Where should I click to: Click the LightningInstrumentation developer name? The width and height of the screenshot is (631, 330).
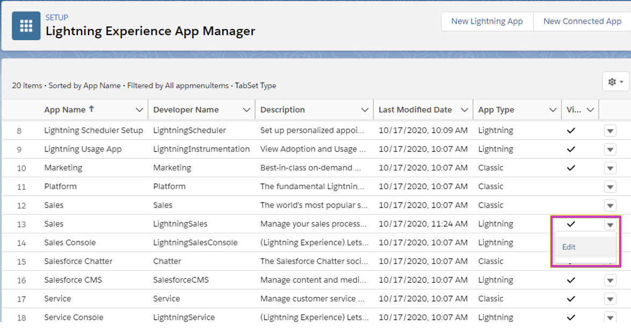coord(201,149)
